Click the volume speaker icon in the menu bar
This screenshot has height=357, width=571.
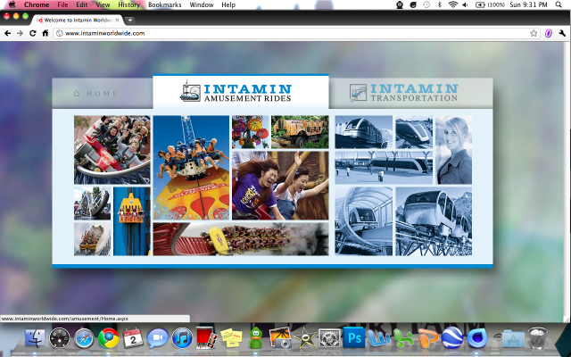pos(465,4)
